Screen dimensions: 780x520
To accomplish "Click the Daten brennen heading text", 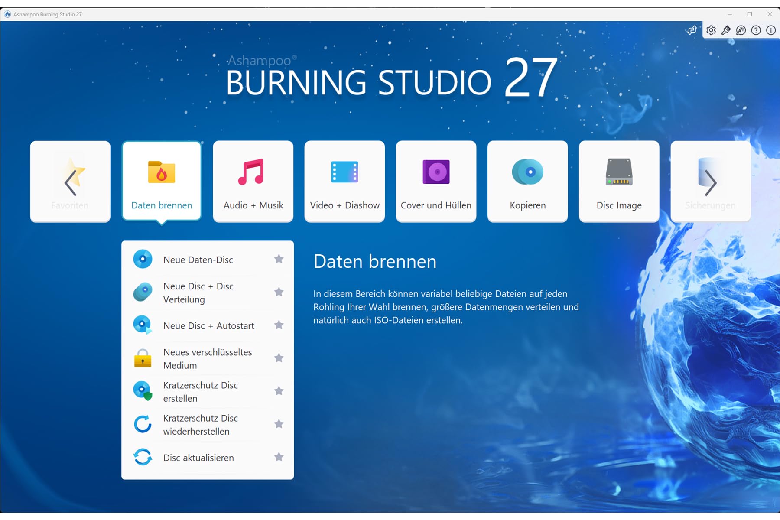I will tap(375, 262).
